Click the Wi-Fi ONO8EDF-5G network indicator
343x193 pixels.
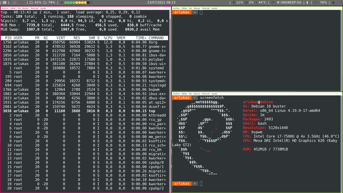pyautogui.click(x=289, y=3)
